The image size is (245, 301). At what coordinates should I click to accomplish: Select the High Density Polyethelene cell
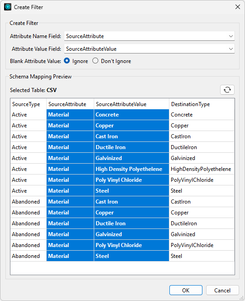[131, 169]
